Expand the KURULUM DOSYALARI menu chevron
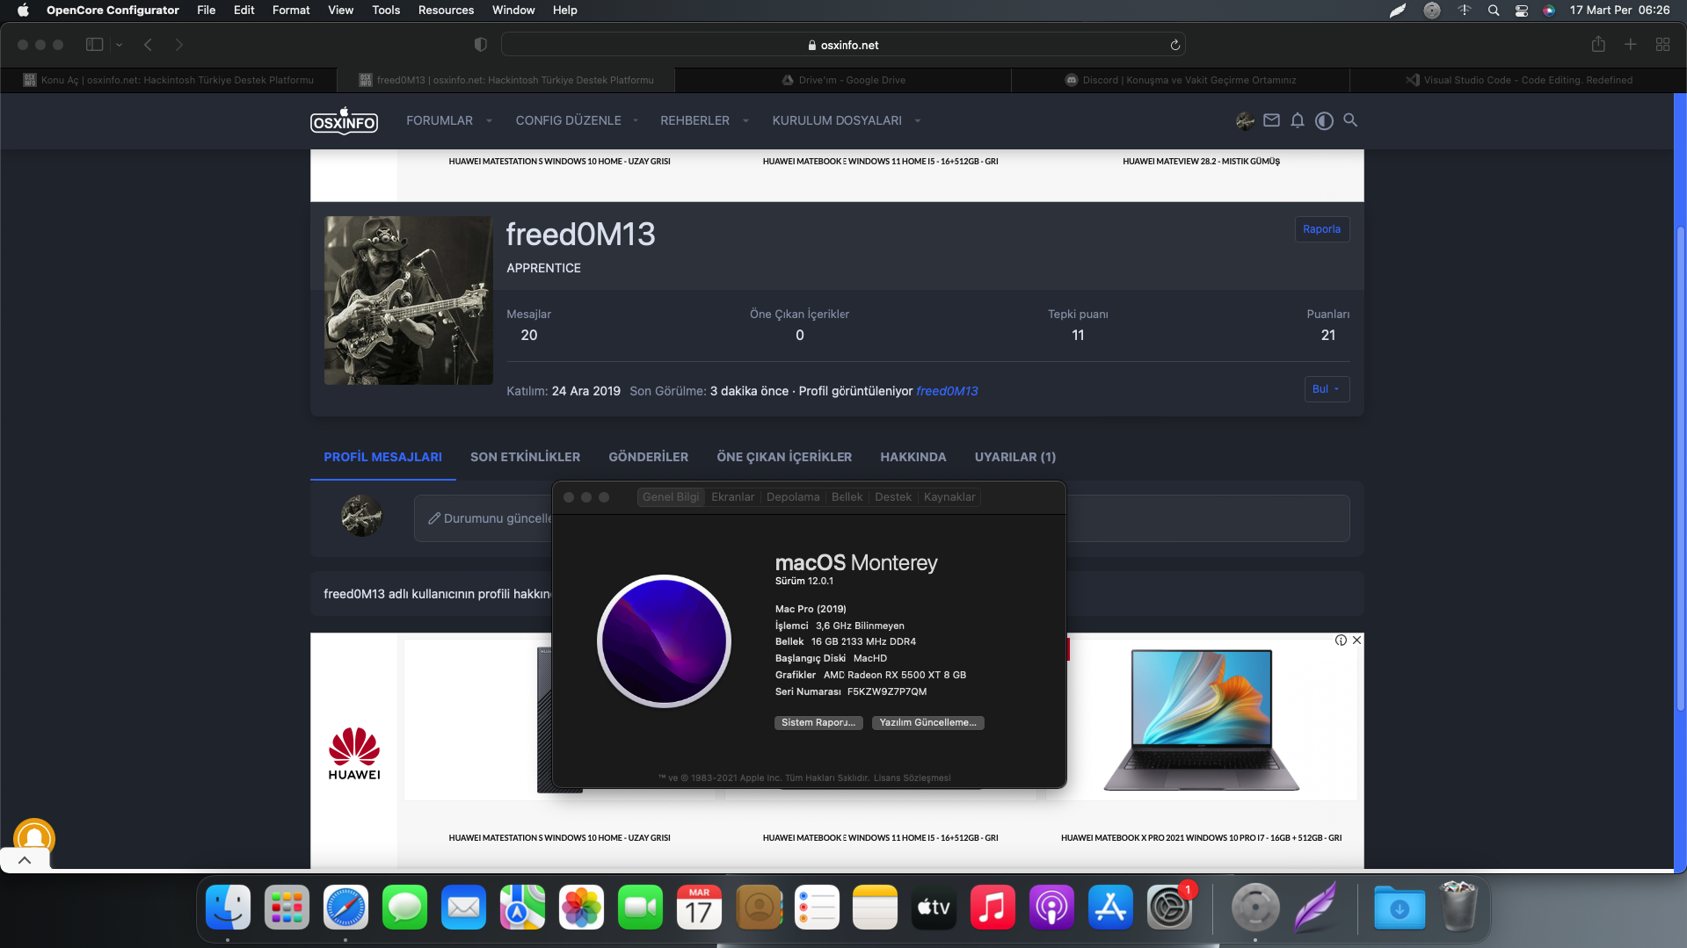The width and height of the screenshot is (1687, 948). click(x=917, y=121)
